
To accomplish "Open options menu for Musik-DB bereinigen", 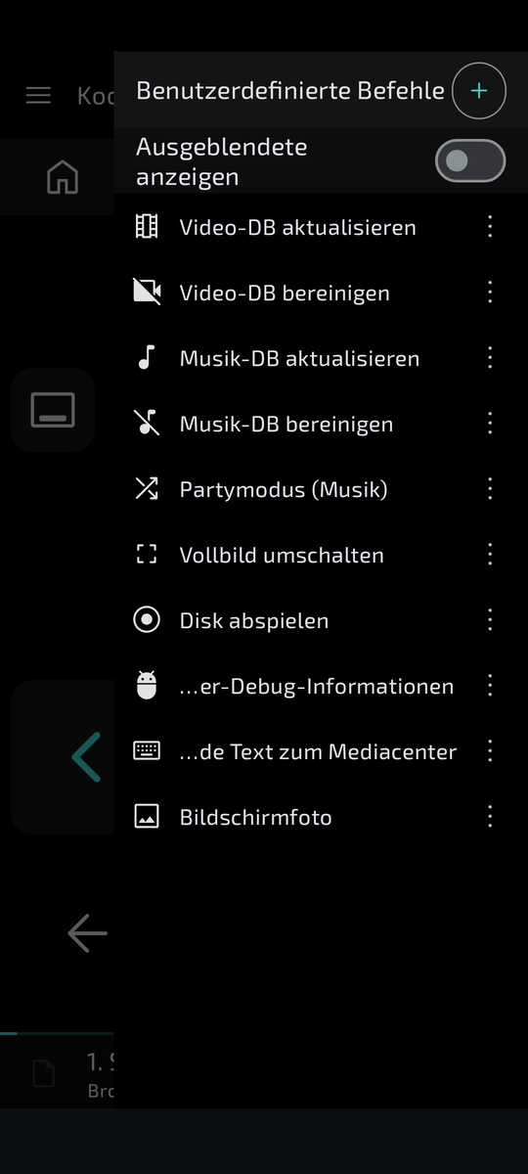I will [490, 424].
